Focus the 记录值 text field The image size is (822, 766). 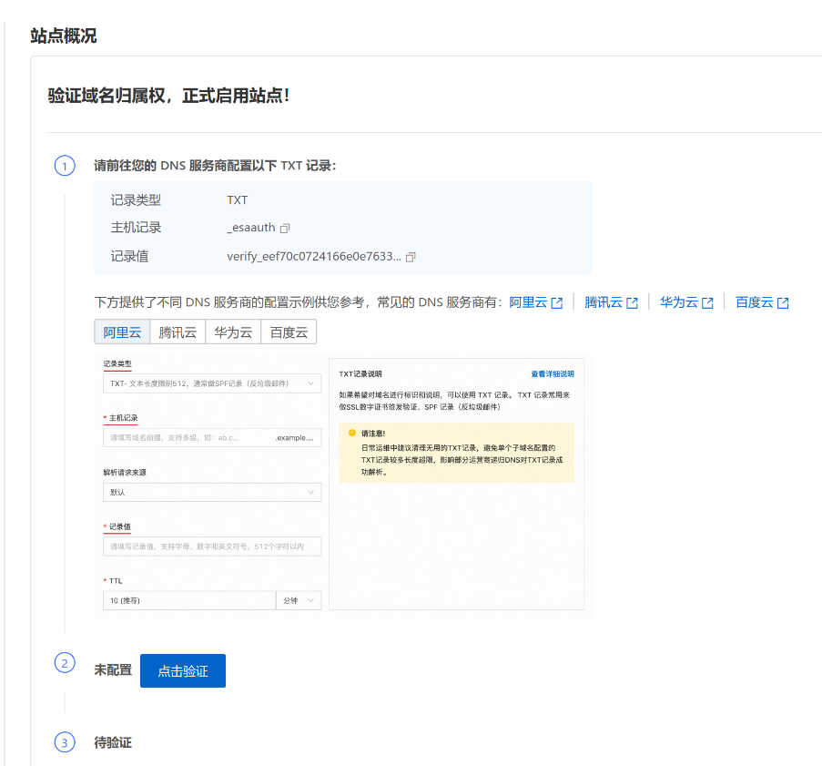tap(212, 546)
